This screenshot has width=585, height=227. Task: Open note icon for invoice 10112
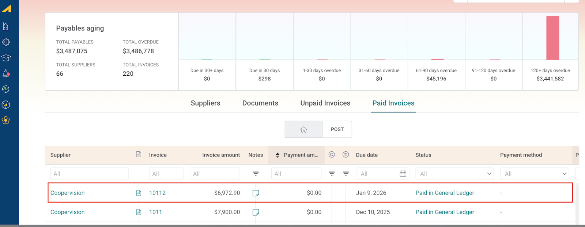click(256, 193)
